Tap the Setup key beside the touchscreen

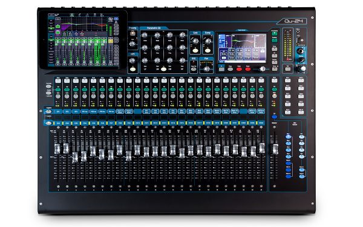pos(274,69)
